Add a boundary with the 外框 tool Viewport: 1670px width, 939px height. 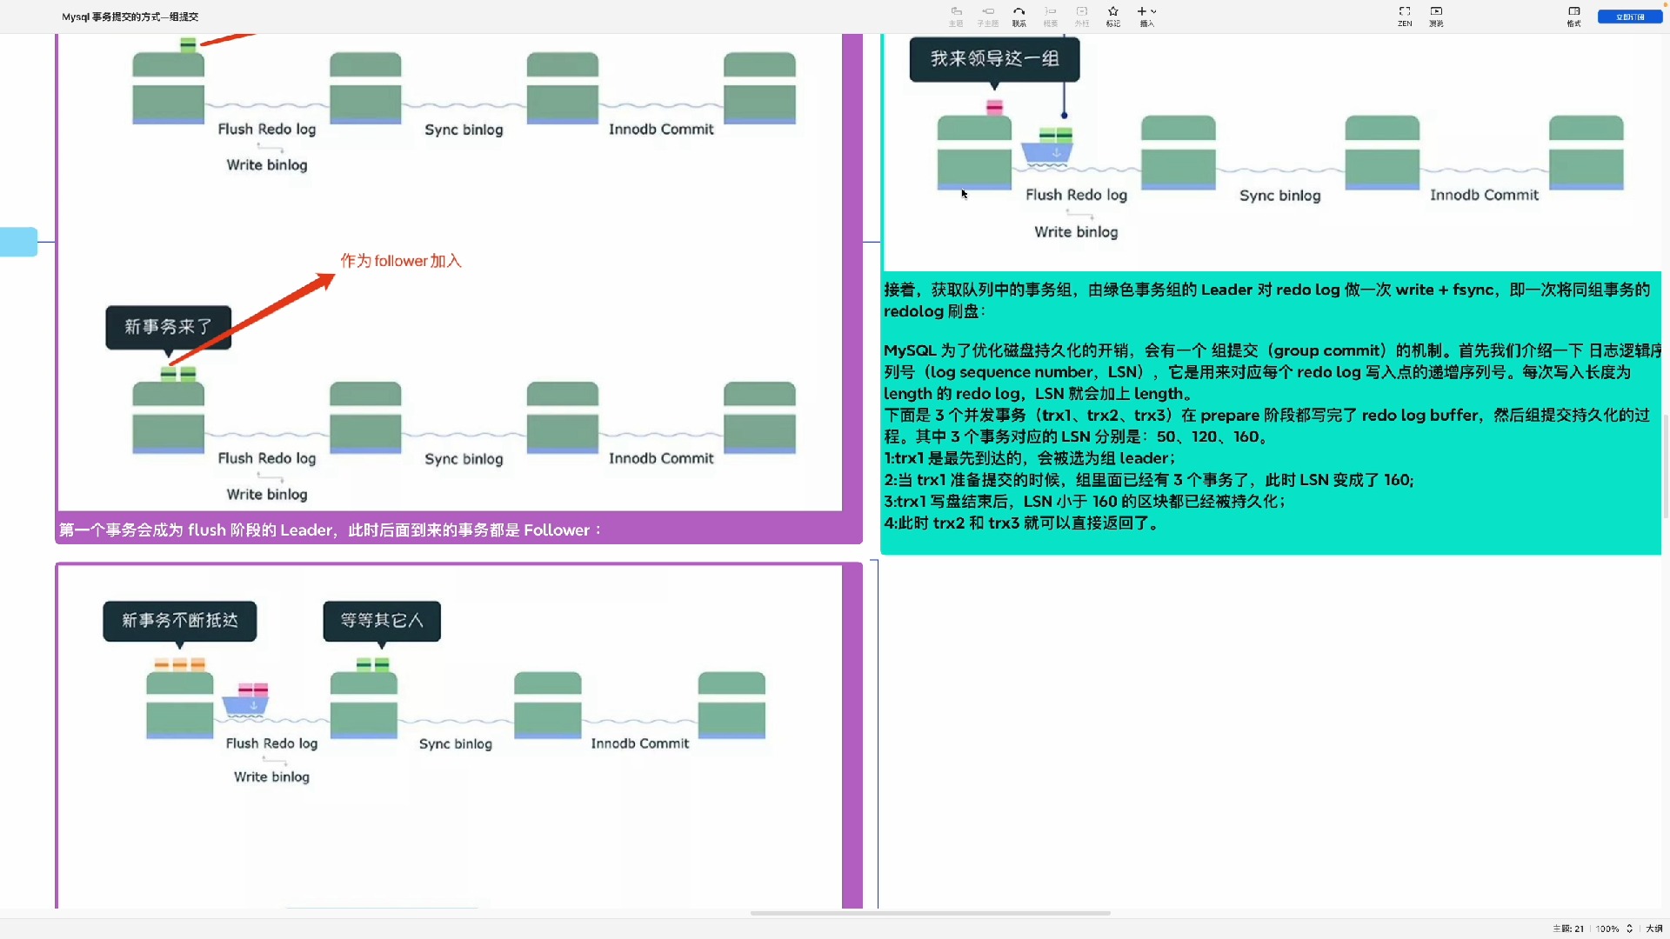coord(1081,16)
